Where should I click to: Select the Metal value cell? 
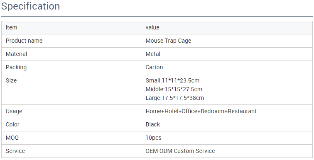(x=227, y=54)
